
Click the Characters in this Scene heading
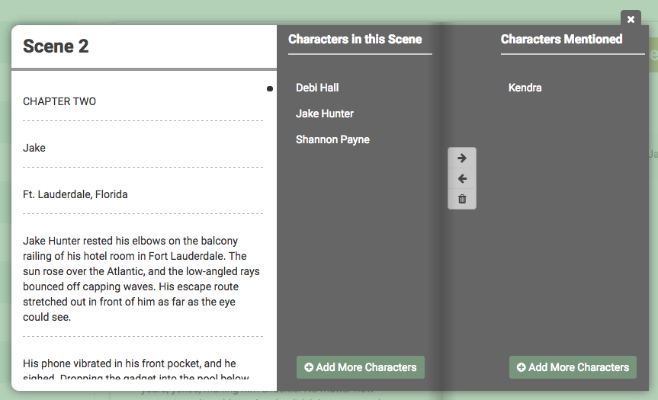[355, 39]
